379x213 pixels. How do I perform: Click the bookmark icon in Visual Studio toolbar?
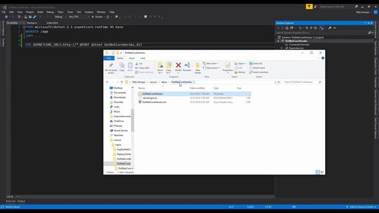[146, 17]
